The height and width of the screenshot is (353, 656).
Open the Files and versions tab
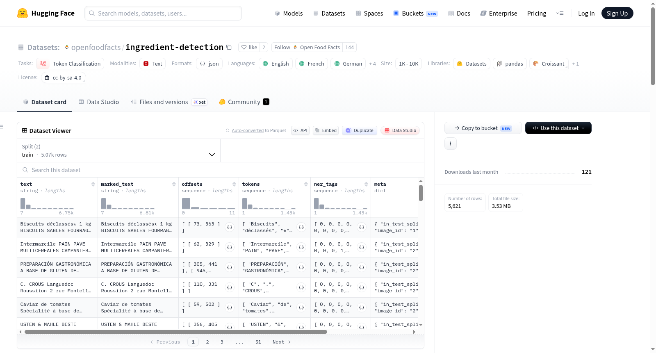tap(169, 102)
